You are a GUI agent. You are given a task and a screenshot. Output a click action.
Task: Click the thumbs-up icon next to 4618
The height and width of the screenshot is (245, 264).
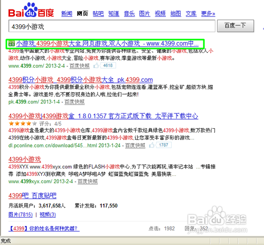click(96, 65)
